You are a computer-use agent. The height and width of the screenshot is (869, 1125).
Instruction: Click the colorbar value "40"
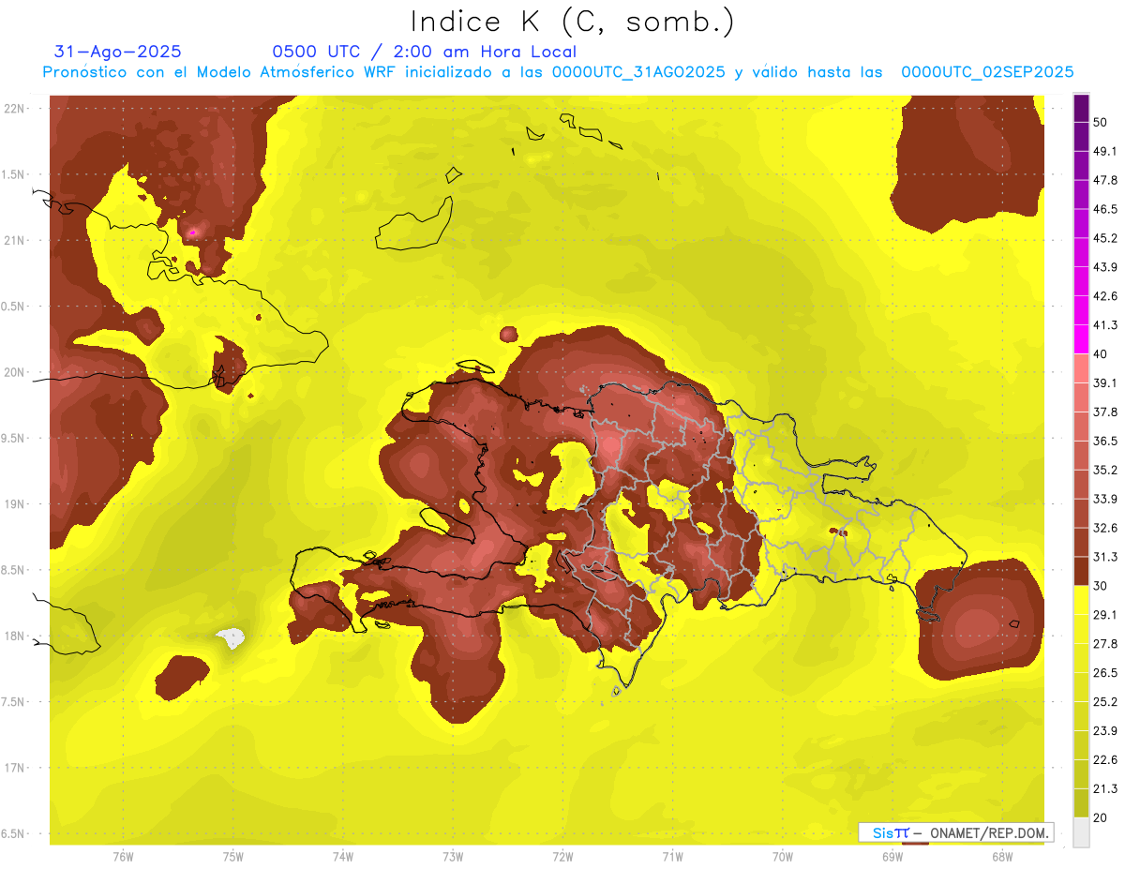click(x=1101, y=353)
